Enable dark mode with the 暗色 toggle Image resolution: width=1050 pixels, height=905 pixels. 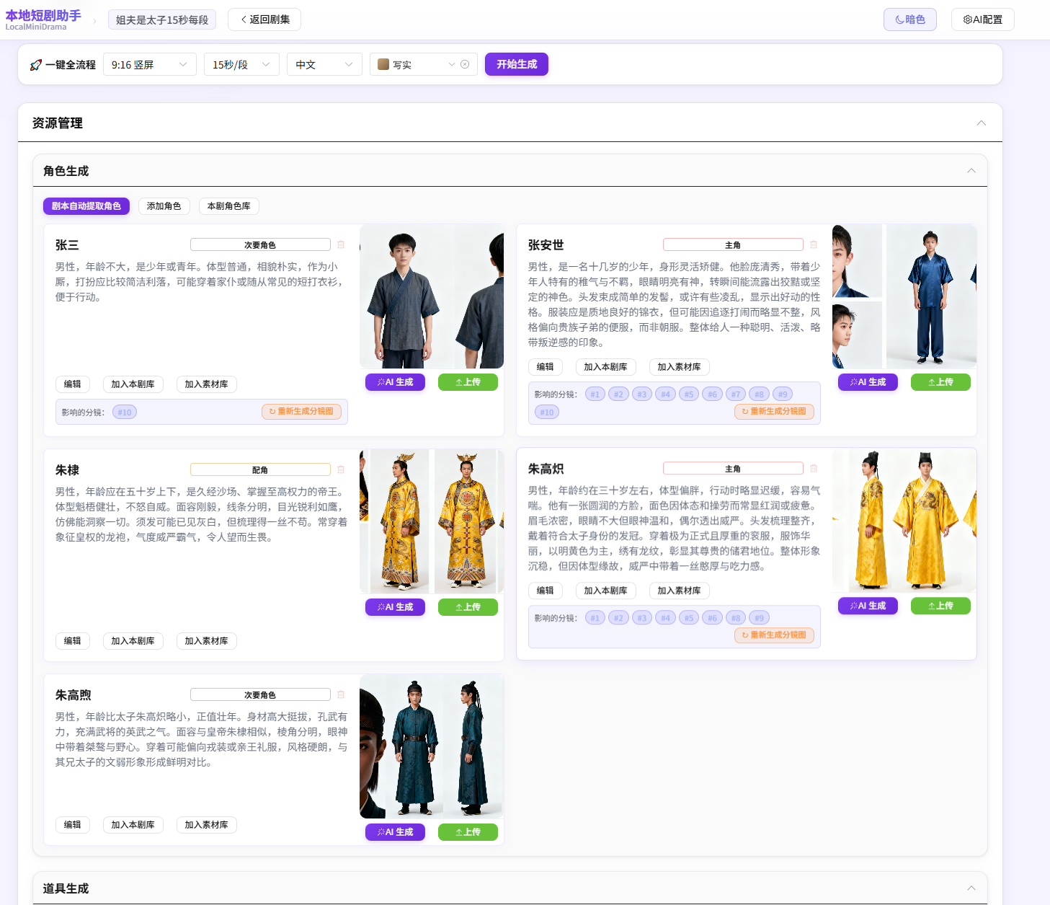[x=909, y=19]
